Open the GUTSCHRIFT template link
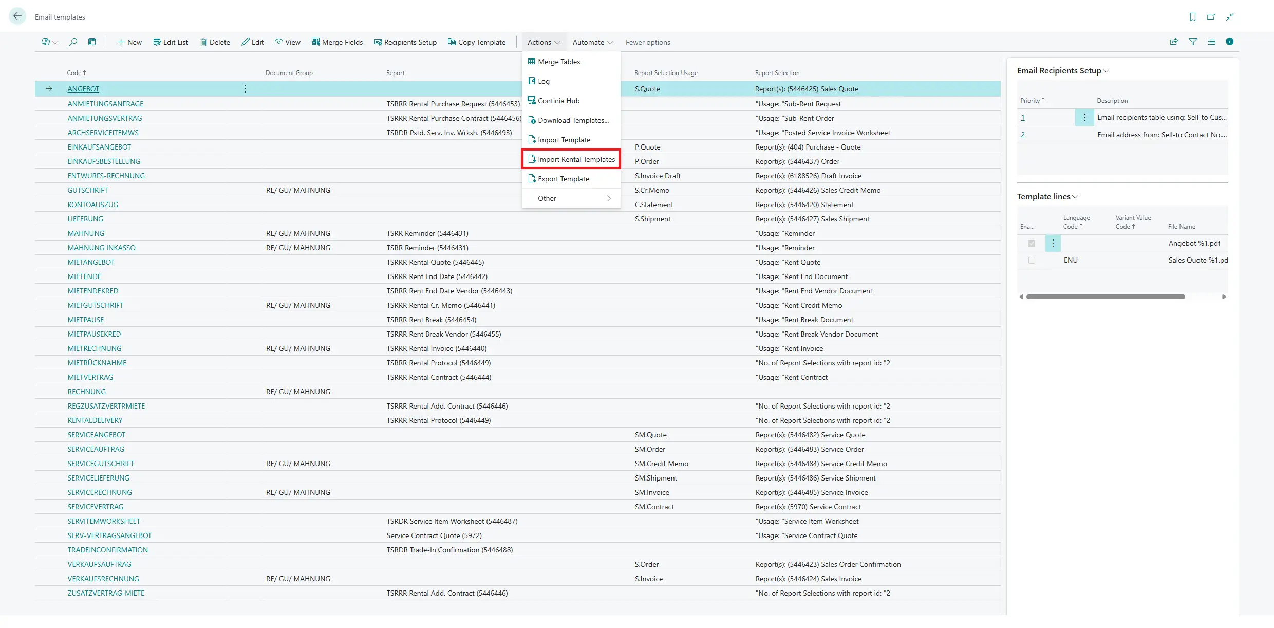The width and height of the screenshot is (1274, 628). point(88,190)
